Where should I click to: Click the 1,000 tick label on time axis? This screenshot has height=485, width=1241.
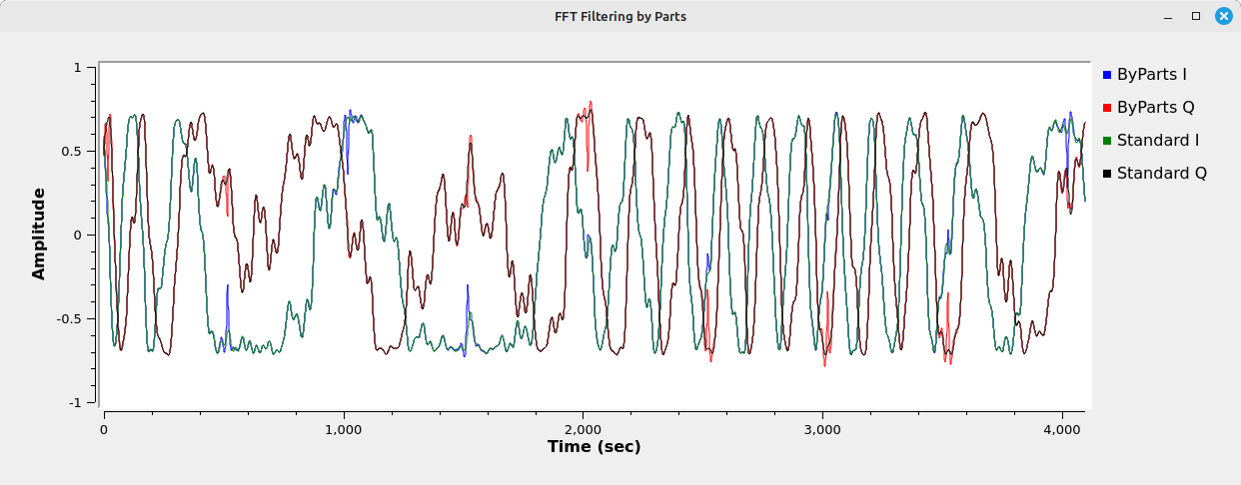point(343,428)
